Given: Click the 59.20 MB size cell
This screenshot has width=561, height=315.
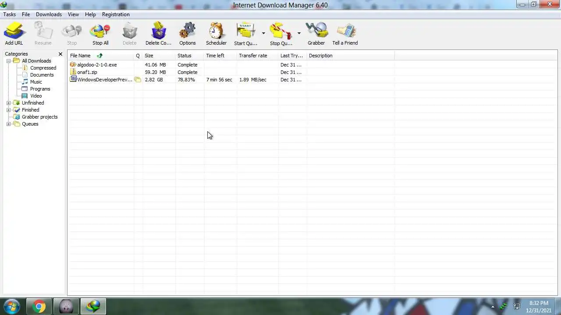Looking at the screenshot, I should tap(156, 72).
